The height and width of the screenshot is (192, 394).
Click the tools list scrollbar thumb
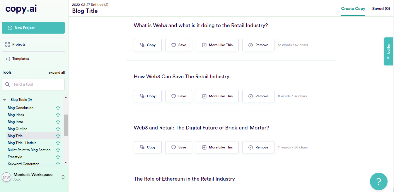click(66, 125)
